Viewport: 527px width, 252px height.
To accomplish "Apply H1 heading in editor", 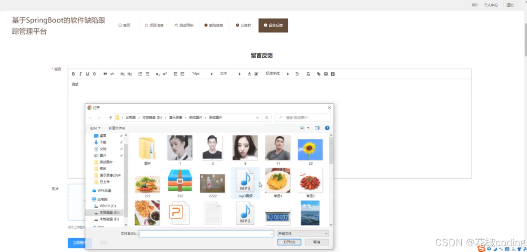I will coord(122,74).
